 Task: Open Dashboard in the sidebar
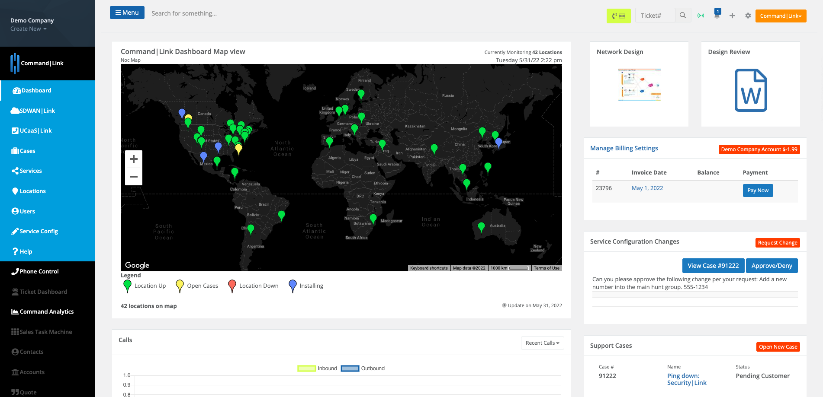point(48,90)
